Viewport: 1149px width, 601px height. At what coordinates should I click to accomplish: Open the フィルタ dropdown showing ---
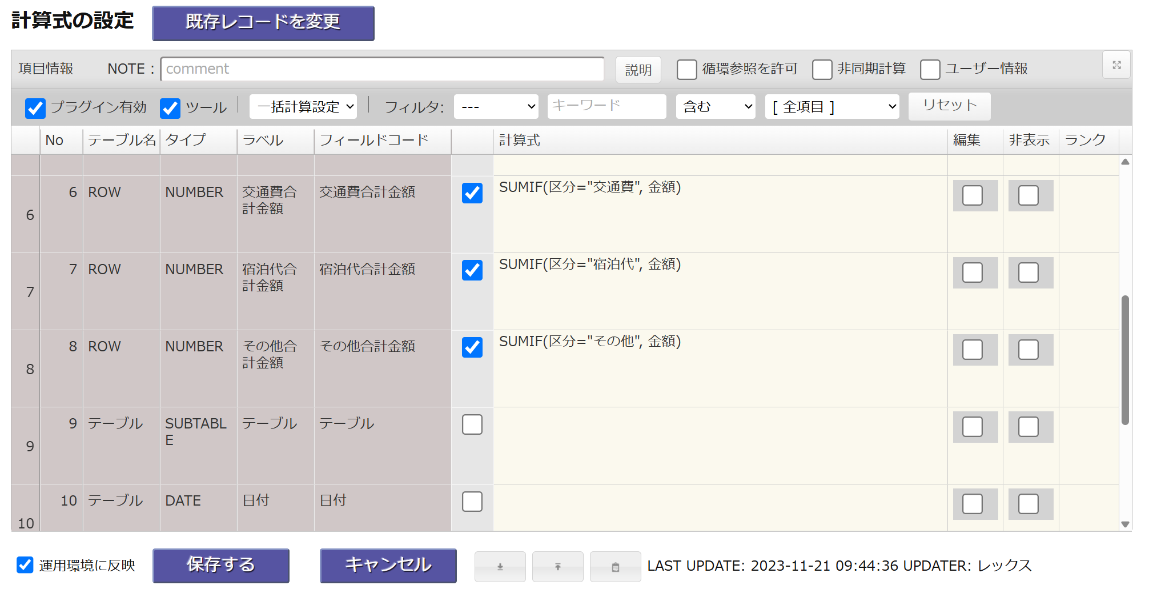(x=496, y=107)
